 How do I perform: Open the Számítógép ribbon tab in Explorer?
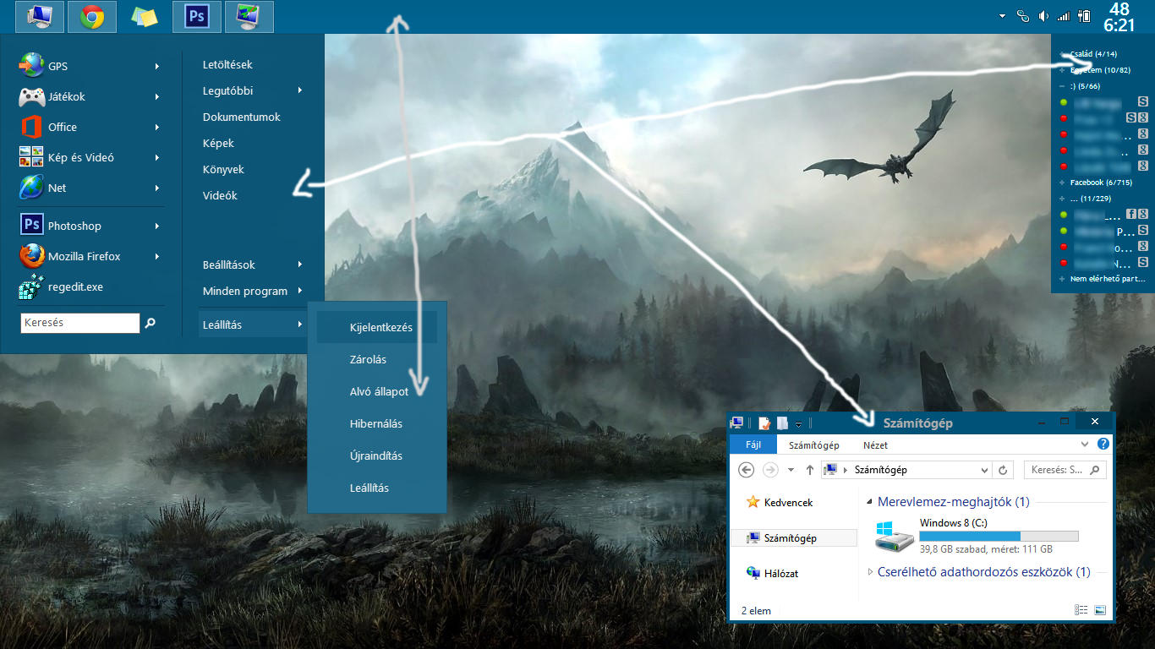point(814,445)
